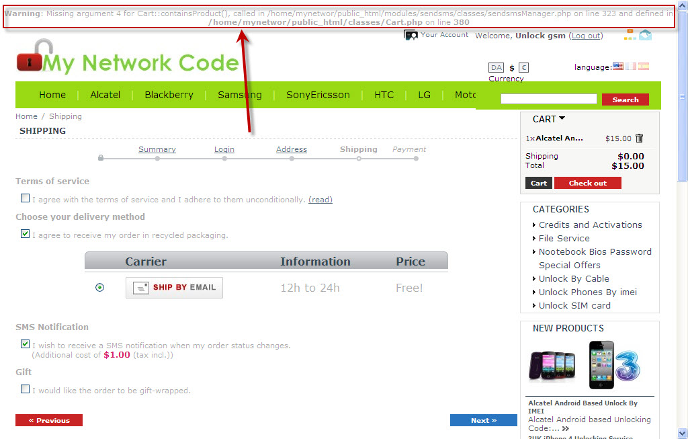This screenshot has width=688, height=439.
Task: Open File Service category link
Action: pyautogui.click(x=564, y=239)
